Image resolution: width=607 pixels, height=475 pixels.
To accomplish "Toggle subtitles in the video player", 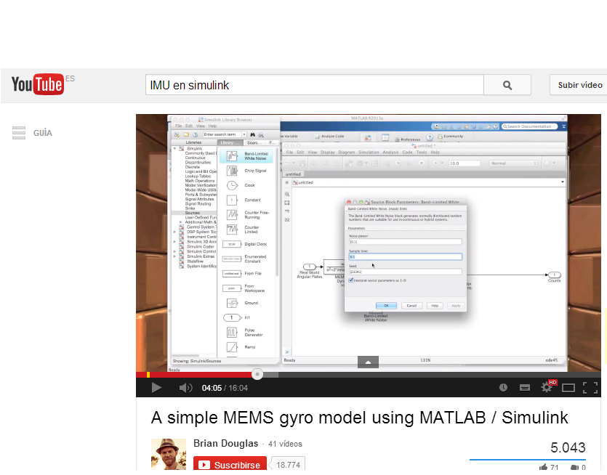I will (524, 388).
